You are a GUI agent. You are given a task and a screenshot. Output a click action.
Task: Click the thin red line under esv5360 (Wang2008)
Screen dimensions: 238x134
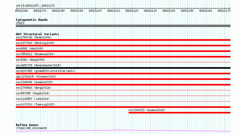coord(123,62)
